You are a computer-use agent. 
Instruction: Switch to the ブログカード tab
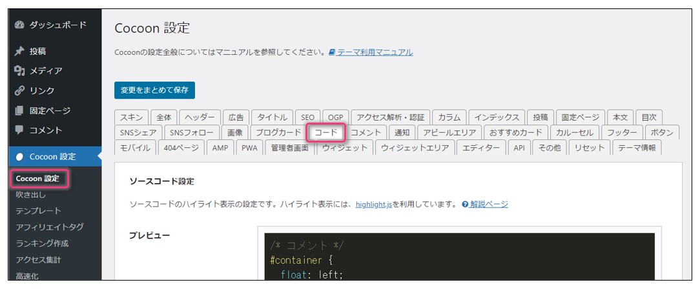coord(278,132)
